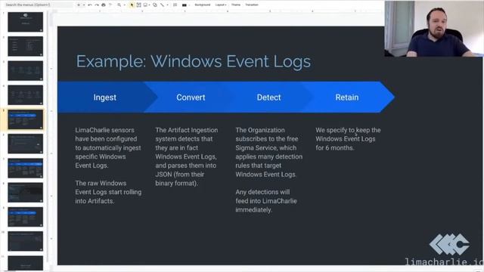Click the presenter webcam video overlay
This screenshot has height=272, width=484.
[x=434, y=29]
